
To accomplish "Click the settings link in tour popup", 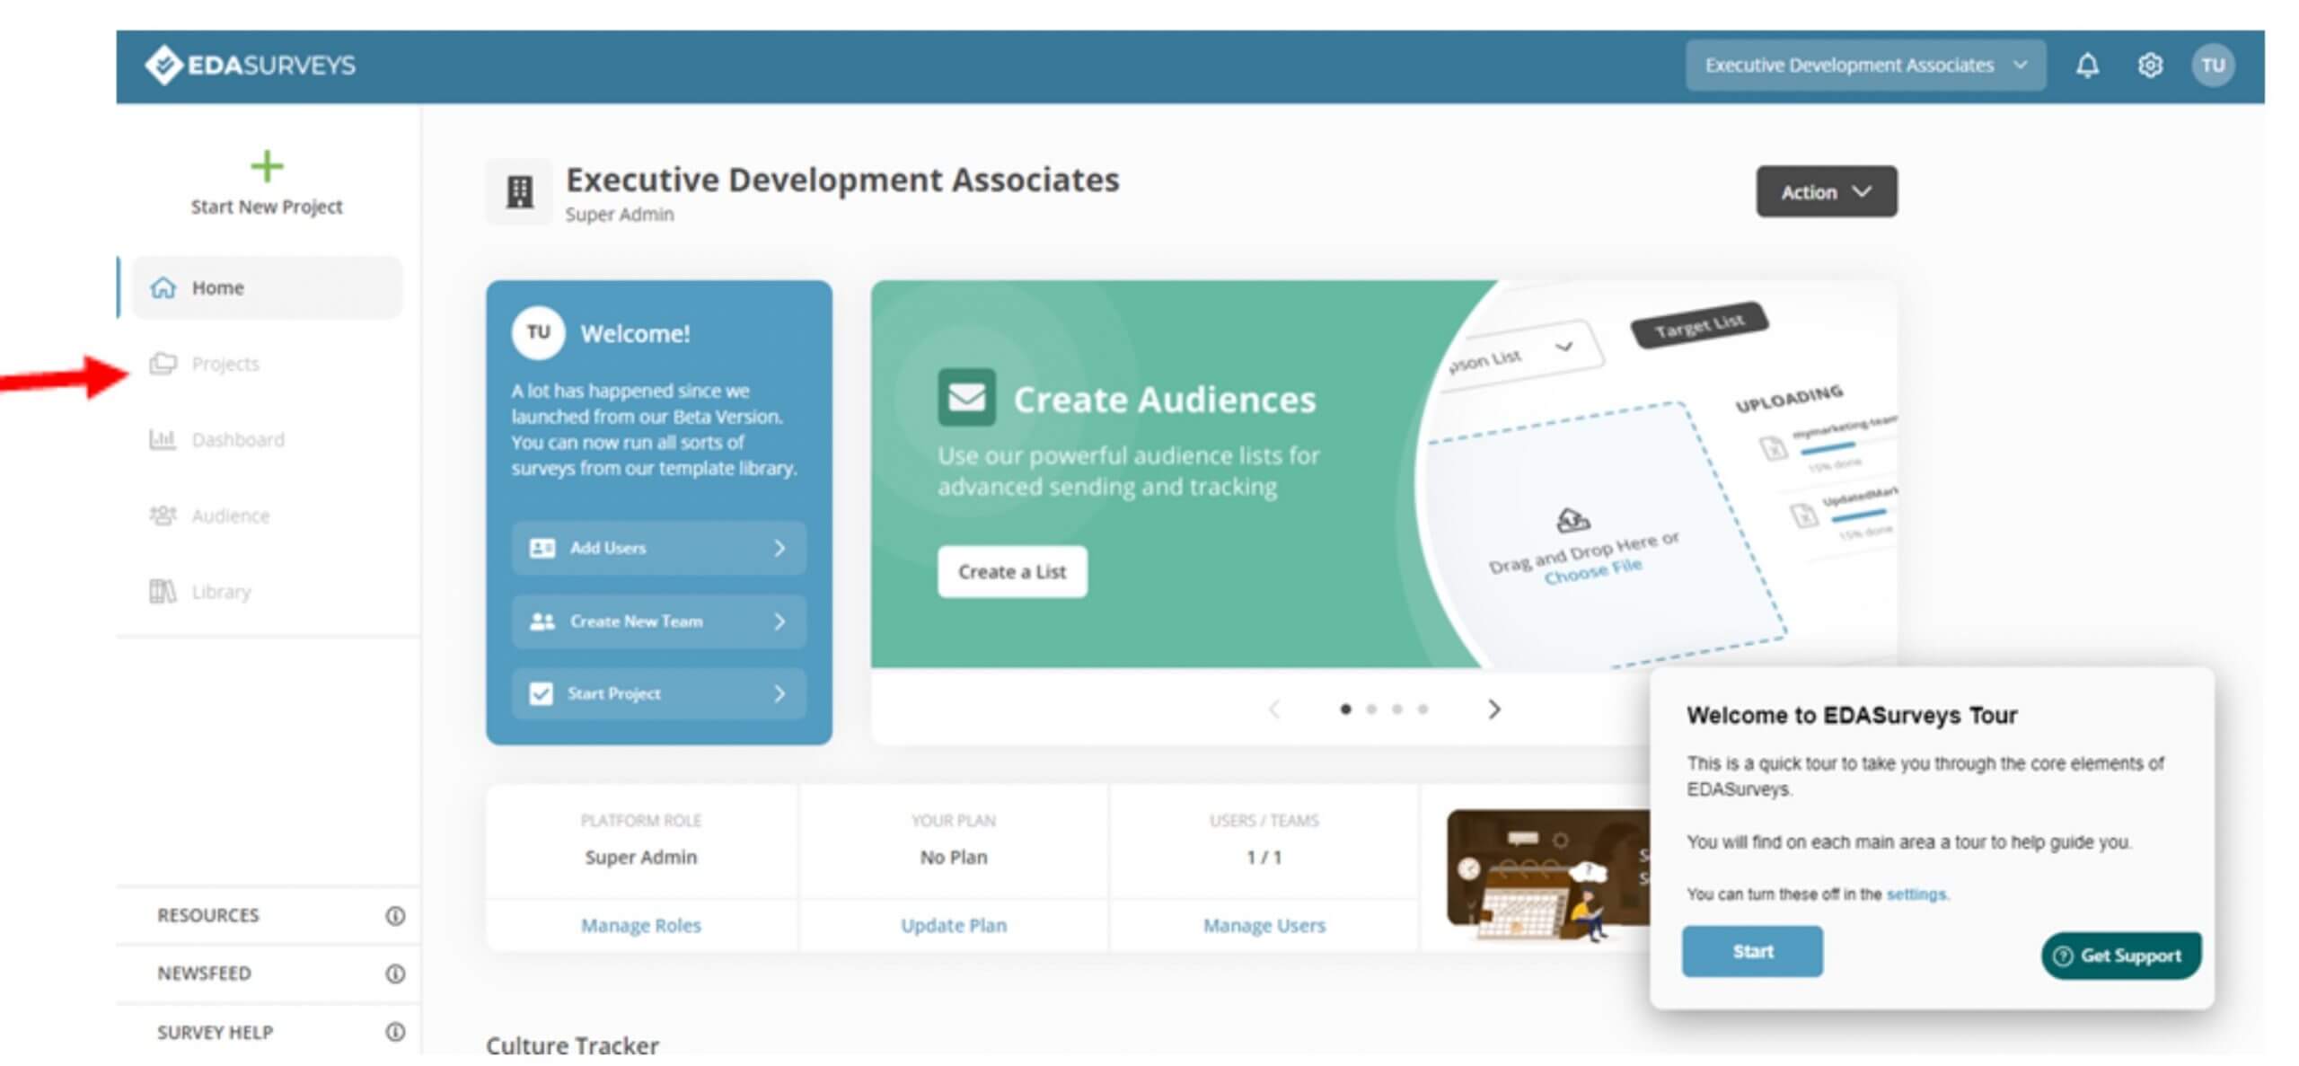I will pos(1916,894).
